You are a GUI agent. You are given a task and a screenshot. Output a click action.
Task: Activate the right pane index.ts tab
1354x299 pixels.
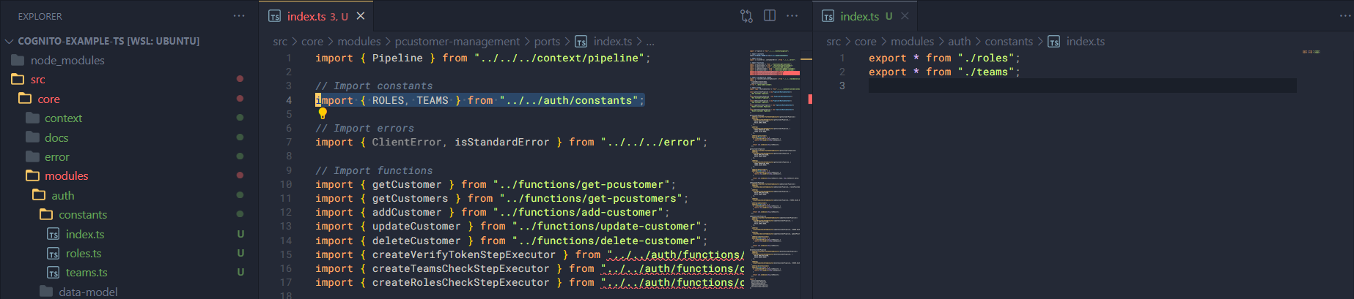859,16
